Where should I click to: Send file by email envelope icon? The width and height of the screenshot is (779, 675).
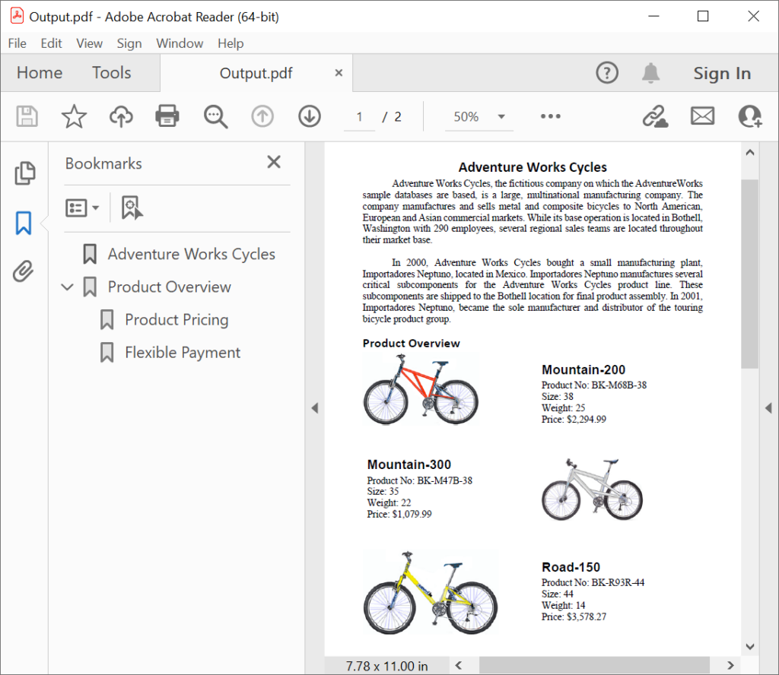[702, 116]
